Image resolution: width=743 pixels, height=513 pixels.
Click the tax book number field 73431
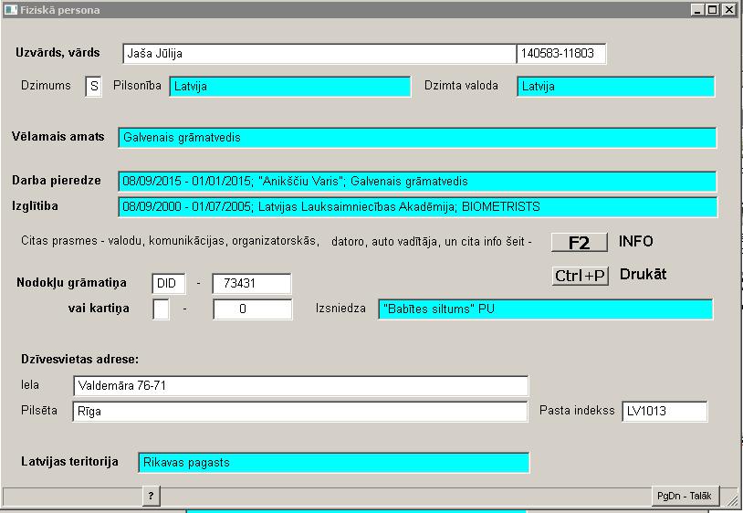coord(251,284)
